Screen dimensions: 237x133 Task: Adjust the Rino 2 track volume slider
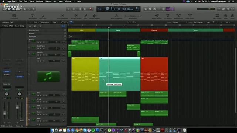coord(54,108)
